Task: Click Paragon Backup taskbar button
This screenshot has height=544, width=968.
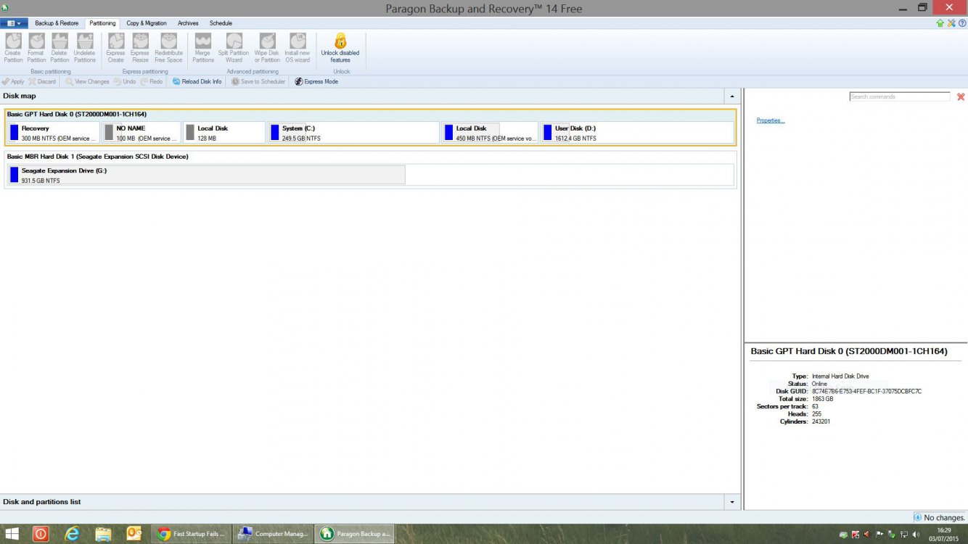Action: tap(356, 534)
